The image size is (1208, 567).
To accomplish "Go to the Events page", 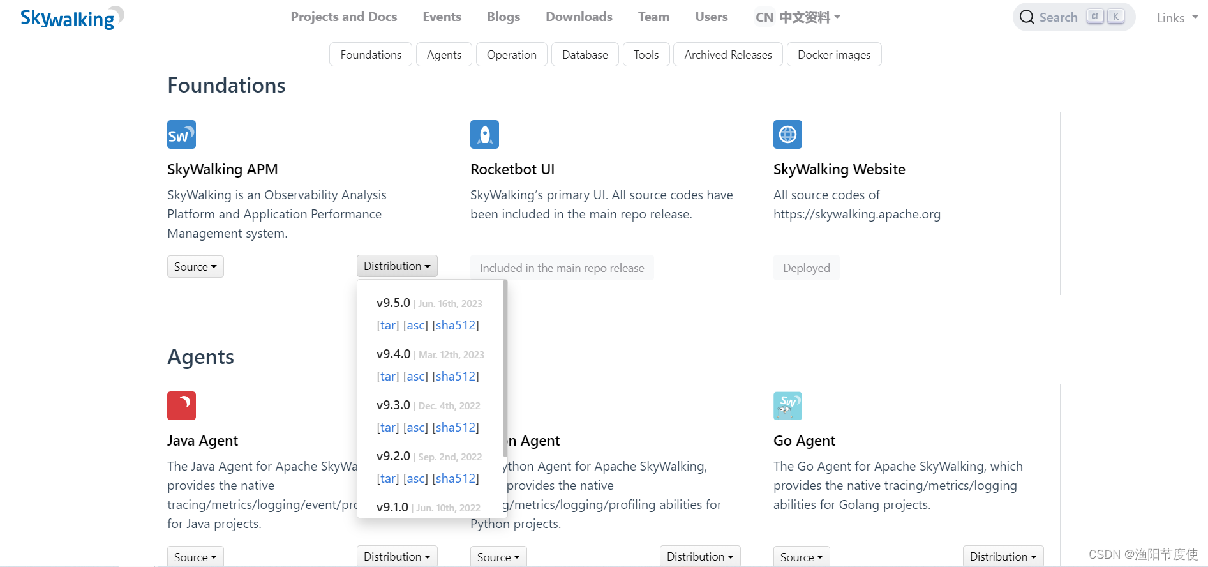I will 442,17.
